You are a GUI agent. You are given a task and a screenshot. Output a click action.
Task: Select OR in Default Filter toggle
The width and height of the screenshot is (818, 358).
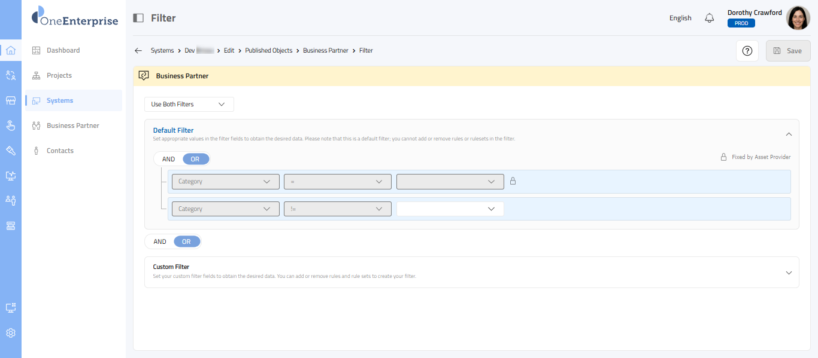(195, 159)
